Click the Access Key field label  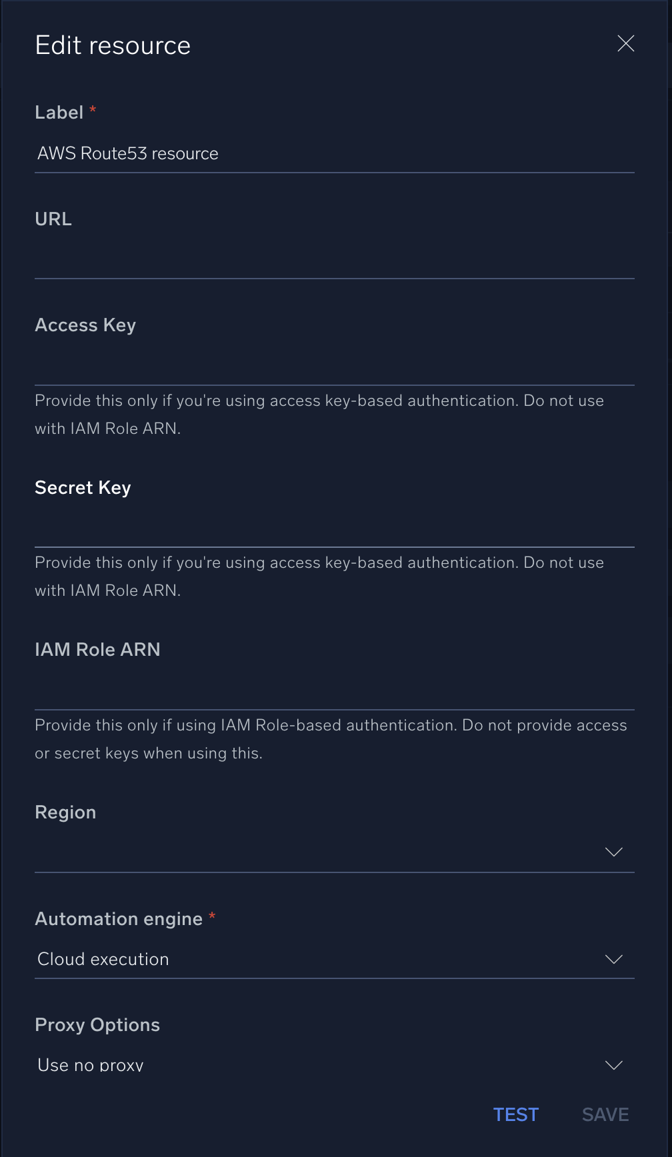(x=85, y=325)
